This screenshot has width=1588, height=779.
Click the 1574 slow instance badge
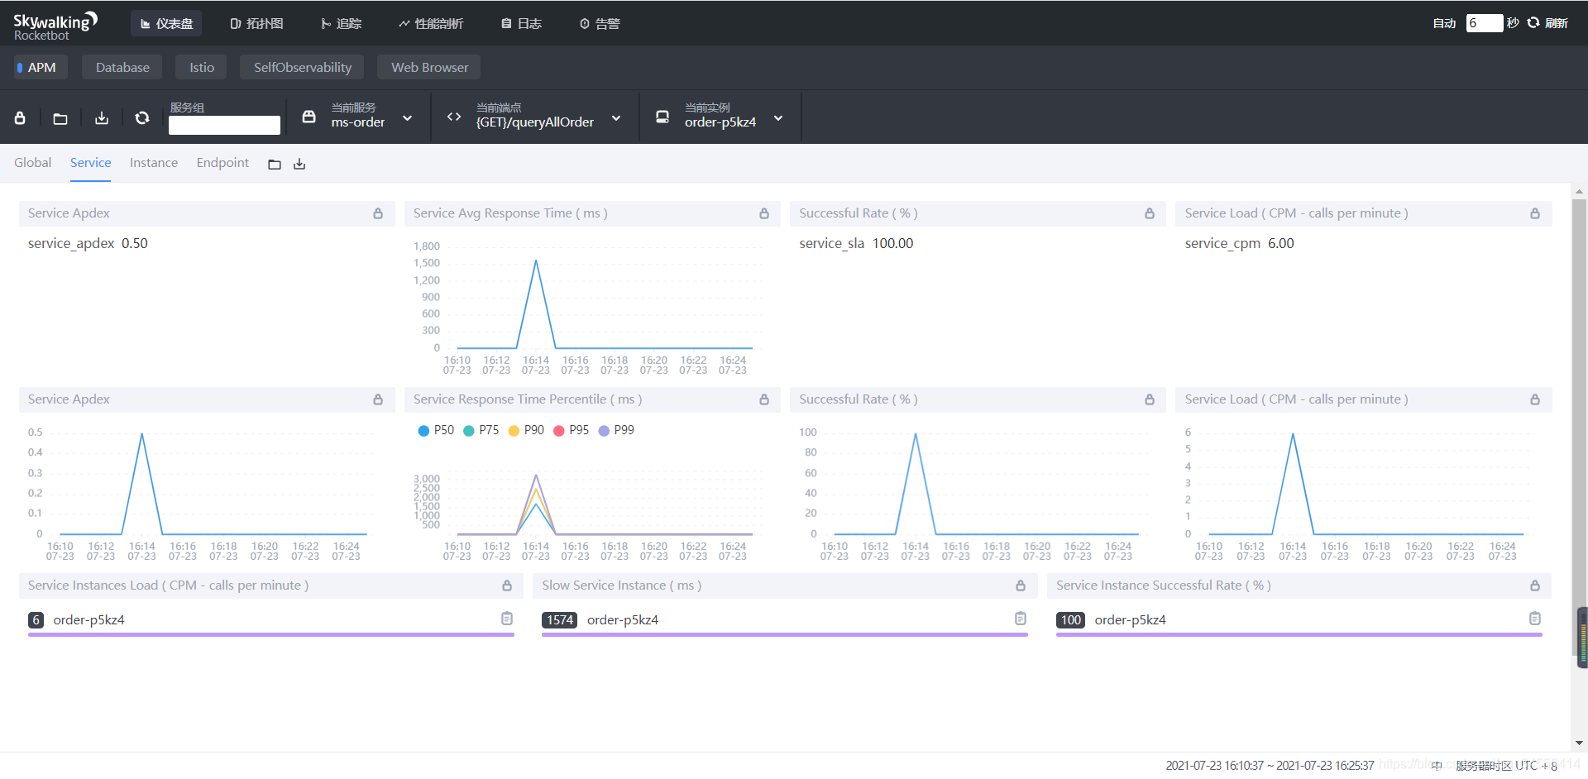560,620
